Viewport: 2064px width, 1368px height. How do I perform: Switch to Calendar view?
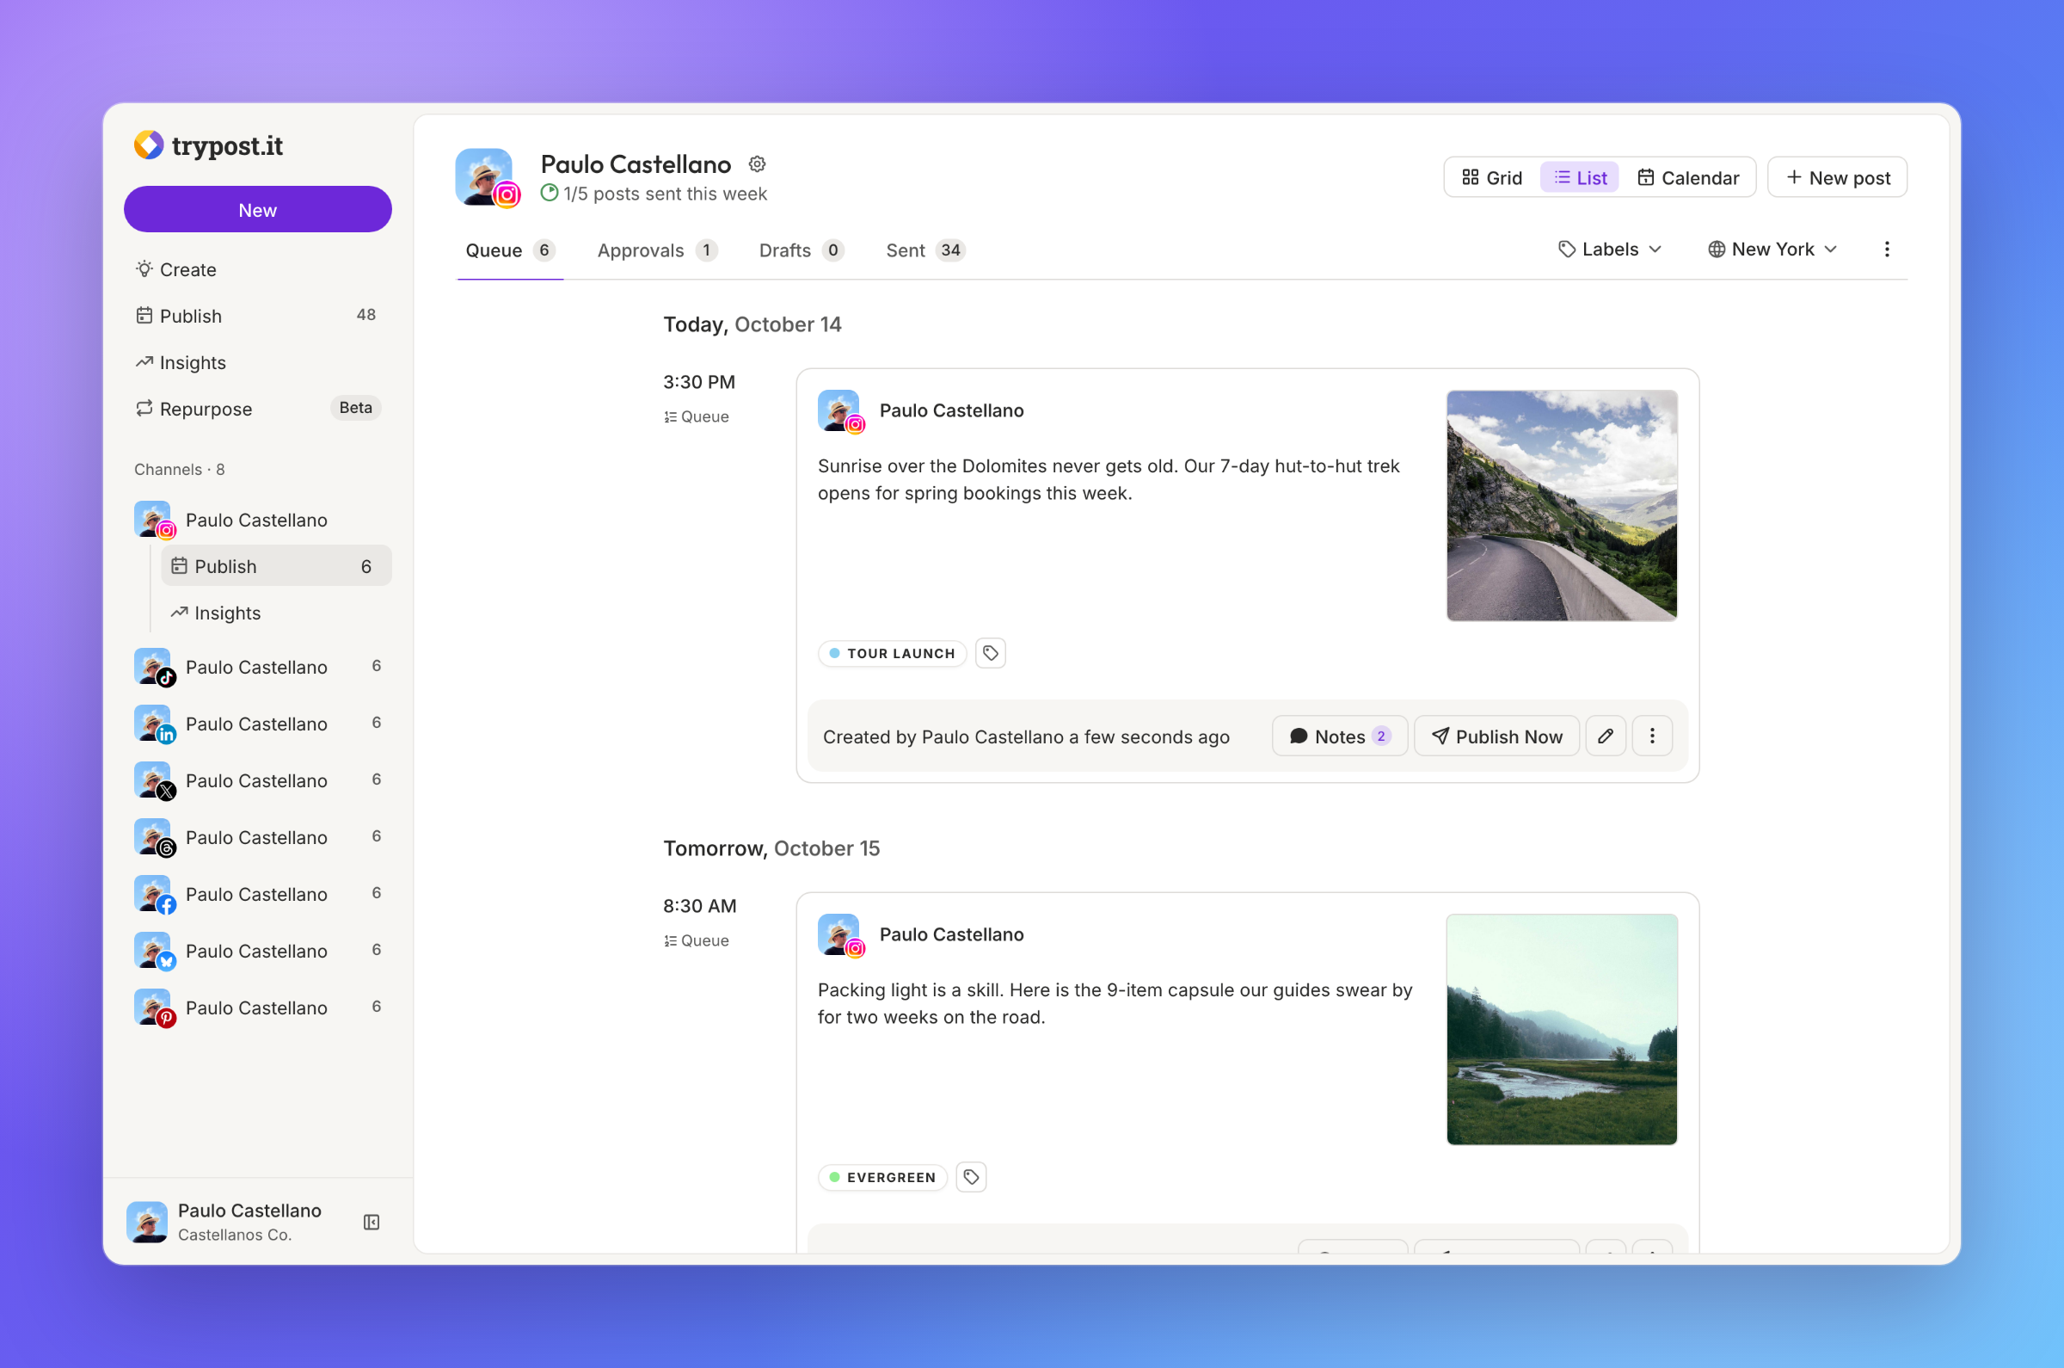tap(1687, 178)
